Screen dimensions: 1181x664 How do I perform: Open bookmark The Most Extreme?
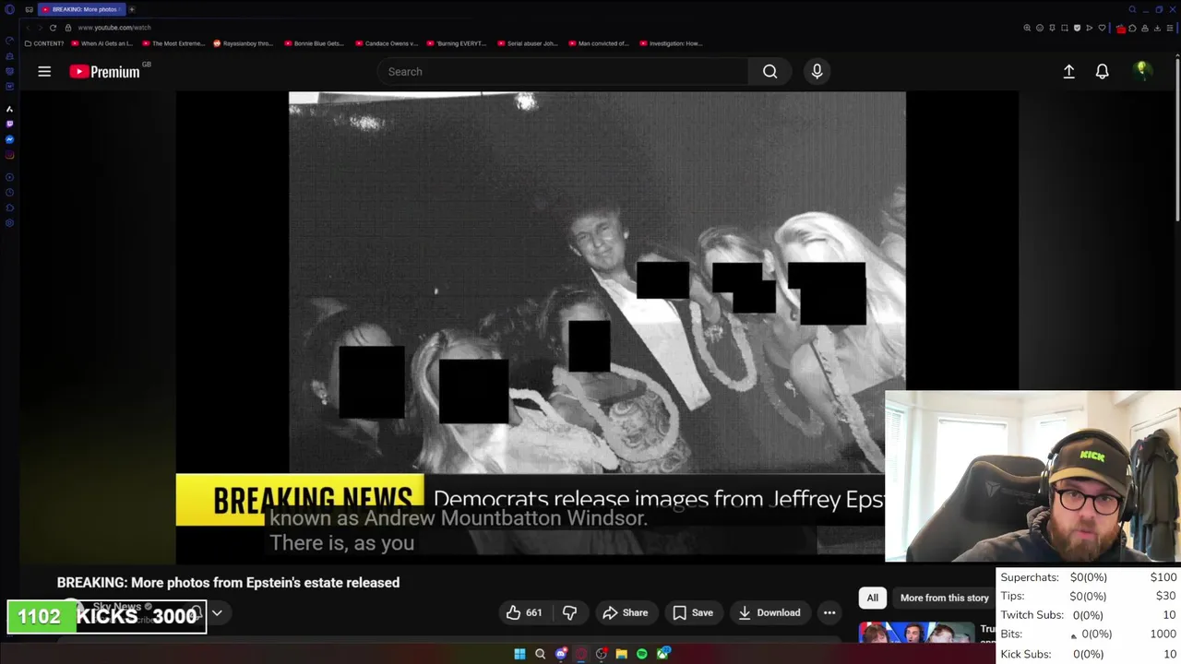pos(173,43)
